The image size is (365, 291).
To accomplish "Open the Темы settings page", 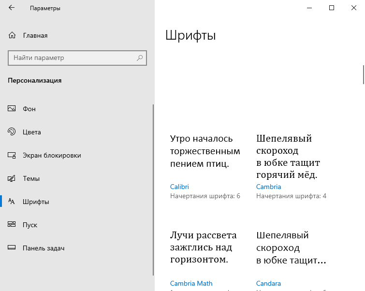I will click(77, 178).
